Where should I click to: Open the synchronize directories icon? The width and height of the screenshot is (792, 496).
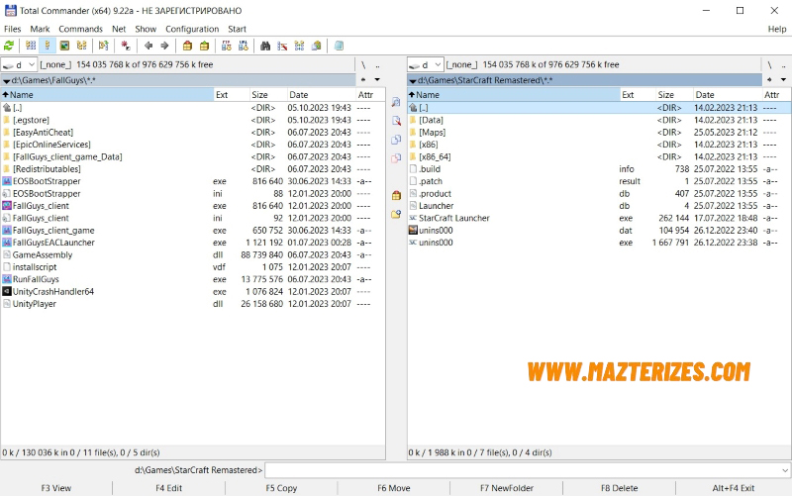point(299,46)
